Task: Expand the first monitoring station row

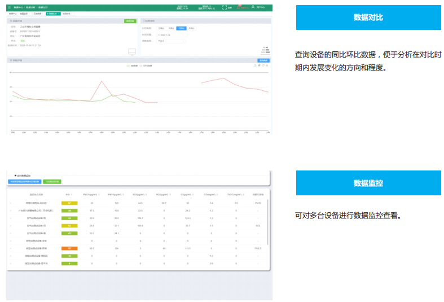Action: (x=11, y=202)
